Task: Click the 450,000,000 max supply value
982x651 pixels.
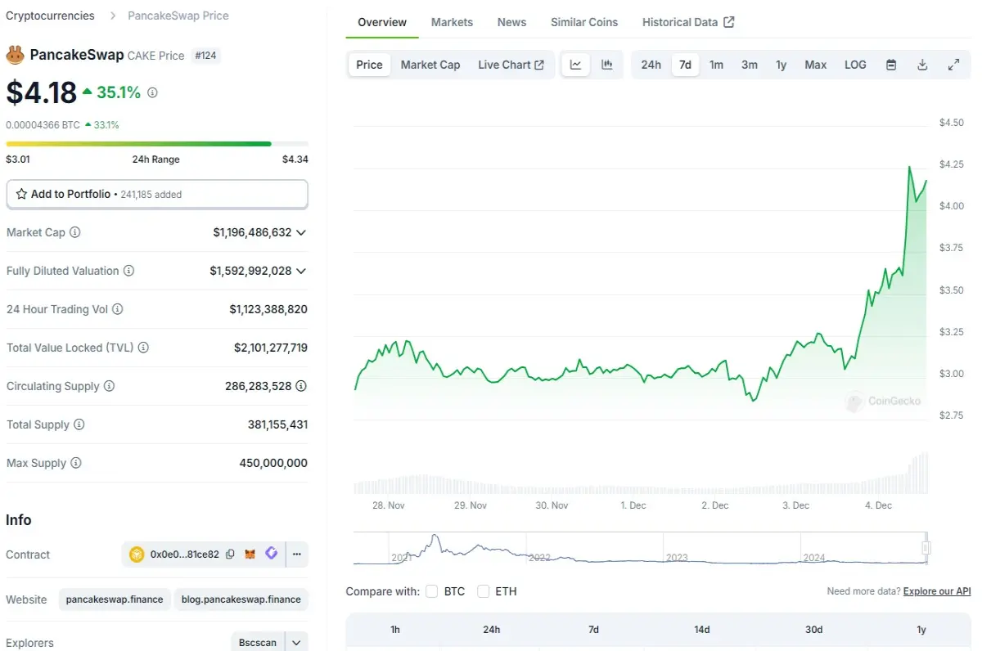Action: point(273,463)
